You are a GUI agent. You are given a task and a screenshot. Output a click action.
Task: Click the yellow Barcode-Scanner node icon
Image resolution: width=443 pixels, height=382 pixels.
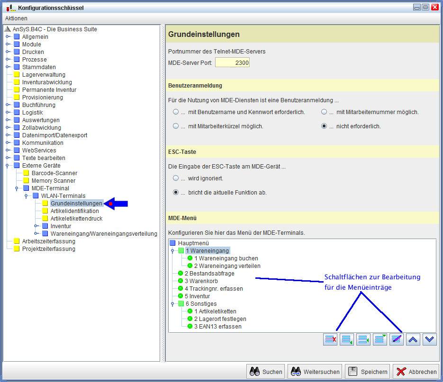pos(26,173)
